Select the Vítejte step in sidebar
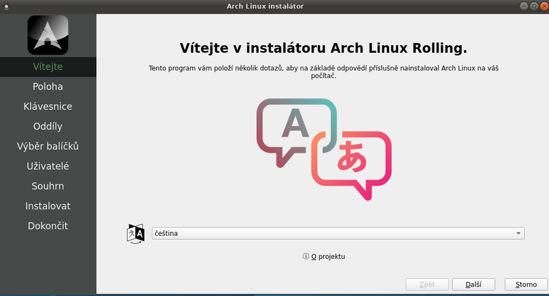 coord(47,67)
